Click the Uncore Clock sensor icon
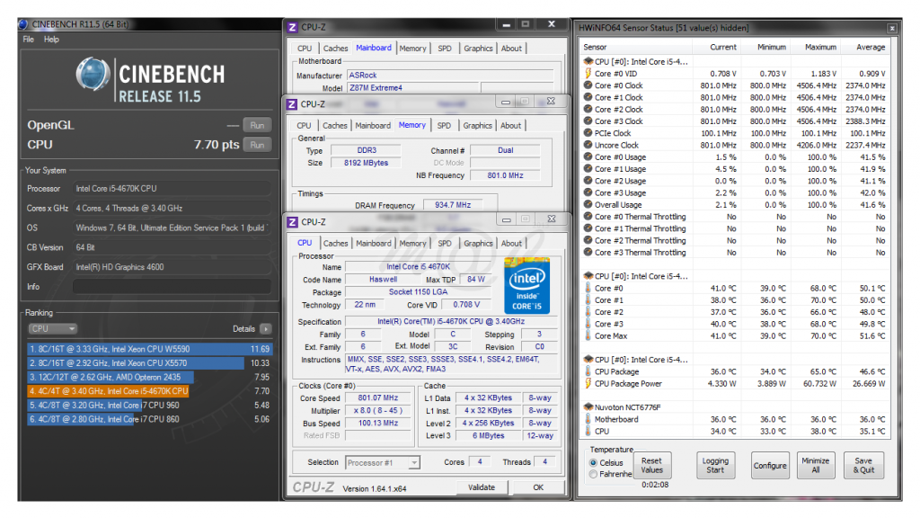Screen dimensions: 920x518 [x=588, y=145]
